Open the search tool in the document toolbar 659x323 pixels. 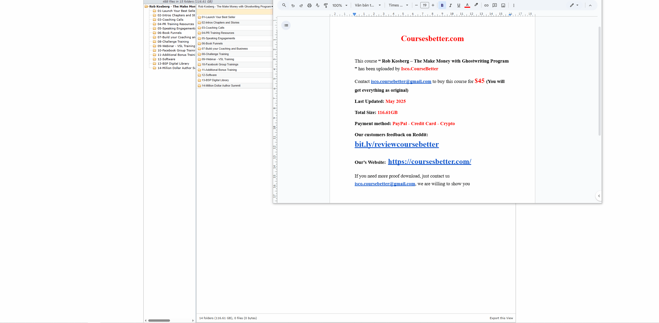(284, 5)
